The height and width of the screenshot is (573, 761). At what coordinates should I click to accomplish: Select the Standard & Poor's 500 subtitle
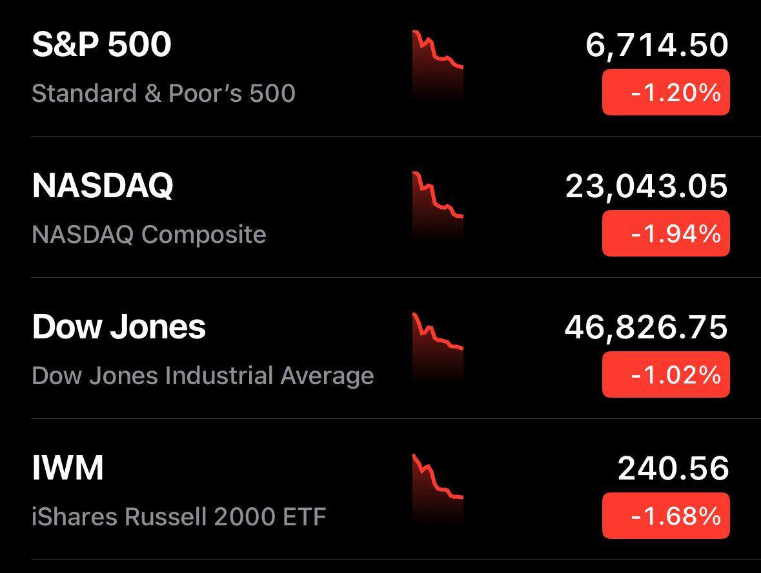[x=163, y=93]
